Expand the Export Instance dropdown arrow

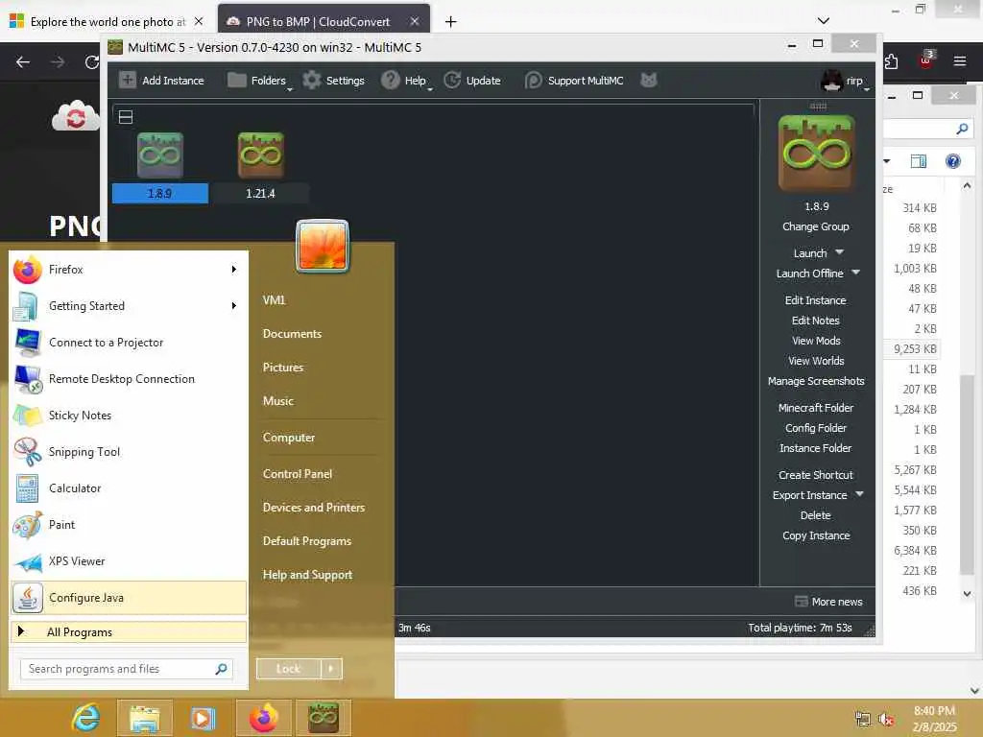pos(859,494)
